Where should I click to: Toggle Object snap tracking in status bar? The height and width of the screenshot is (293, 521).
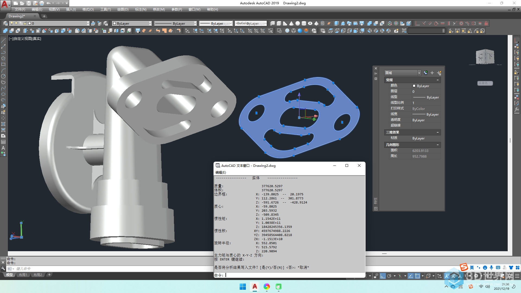click(411, 276)
